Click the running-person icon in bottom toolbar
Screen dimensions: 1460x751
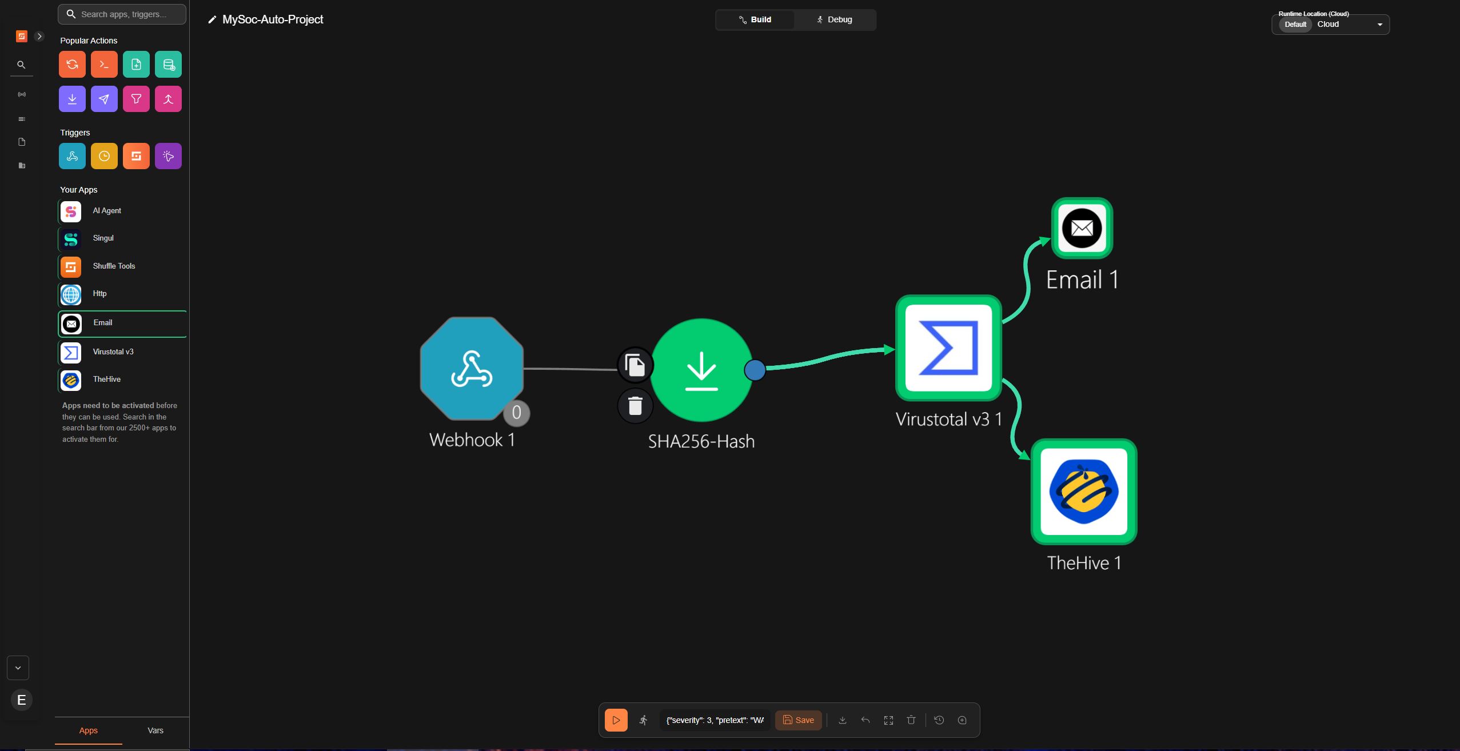pos(644,720)
